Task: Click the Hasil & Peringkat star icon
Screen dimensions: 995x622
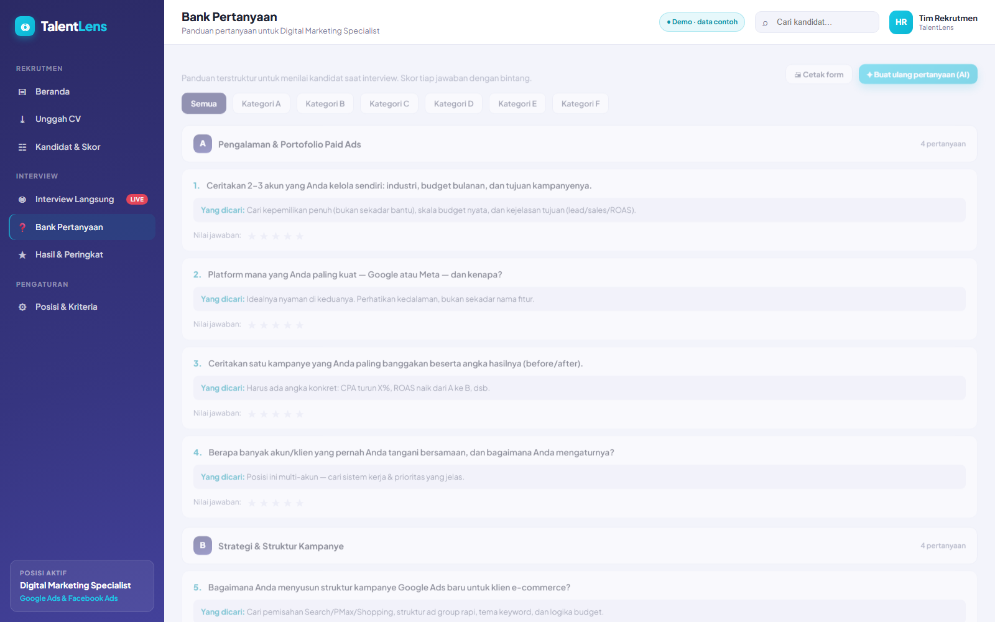Action: click(22, 255)
